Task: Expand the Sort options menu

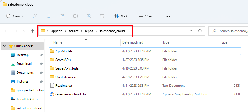Action: pos(123,16)
